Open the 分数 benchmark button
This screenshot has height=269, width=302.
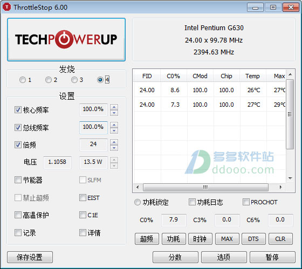point(175,257)
